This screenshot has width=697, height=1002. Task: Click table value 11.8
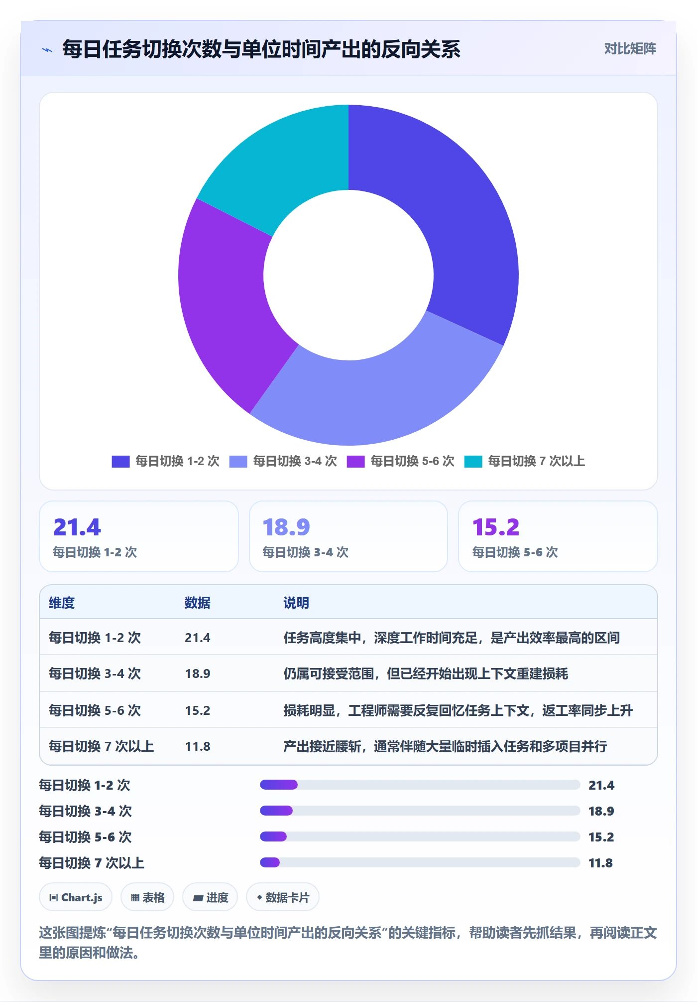198,746
